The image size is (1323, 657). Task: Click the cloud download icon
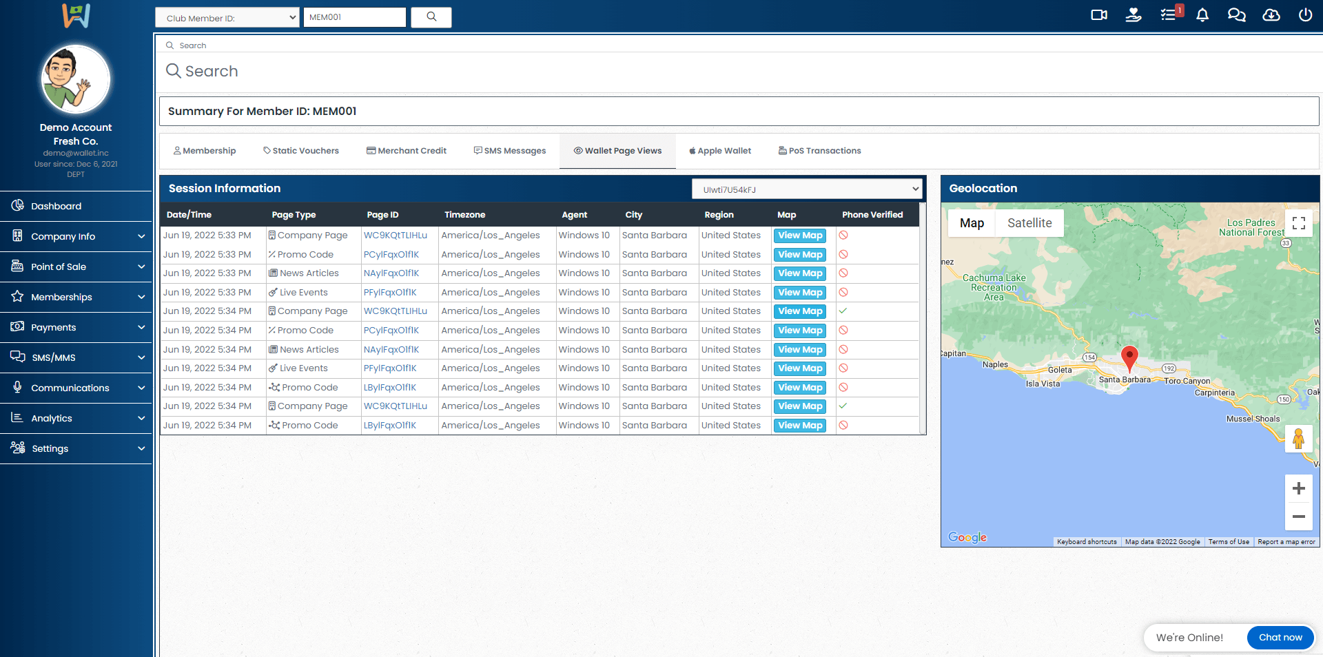[1271, 15]
